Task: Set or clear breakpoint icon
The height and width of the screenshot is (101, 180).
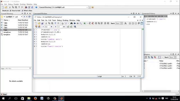Action: [x=90, y=23]
